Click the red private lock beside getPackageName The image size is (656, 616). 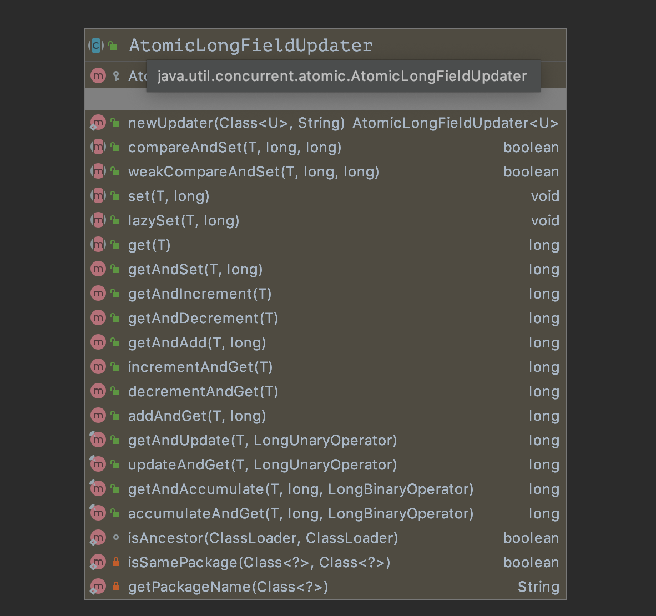[x=115, y=587]
